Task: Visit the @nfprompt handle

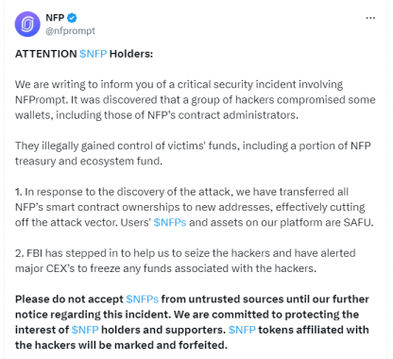Action: 70,31
